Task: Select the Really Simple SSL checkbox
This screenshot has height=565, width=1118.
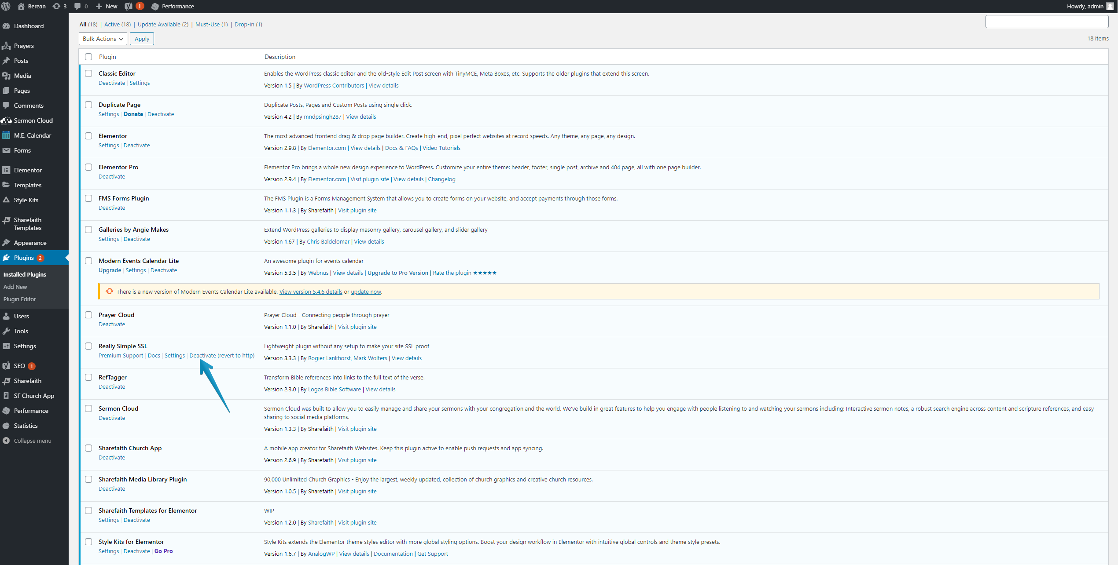Action: pyautogui.click(x=88, y=346)
